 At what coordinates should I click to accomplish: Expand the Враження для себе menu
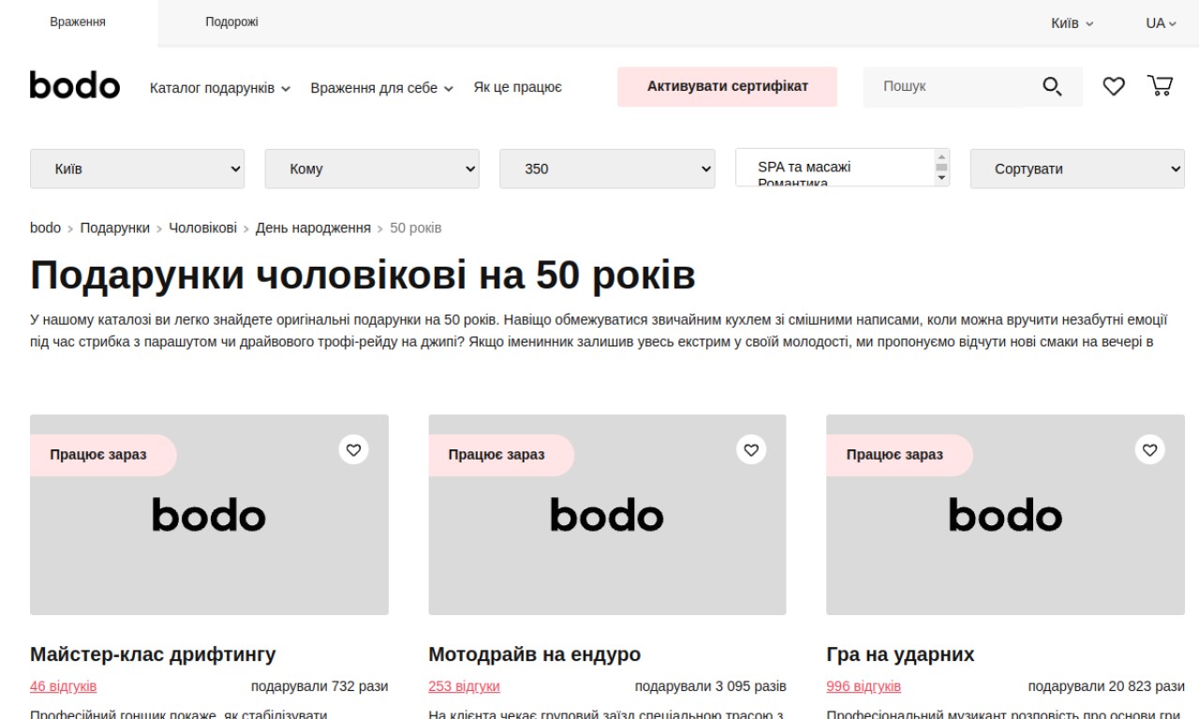coord(382,88)
